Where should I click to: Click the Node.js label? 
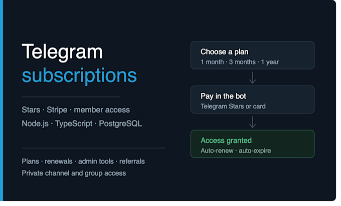35,123
